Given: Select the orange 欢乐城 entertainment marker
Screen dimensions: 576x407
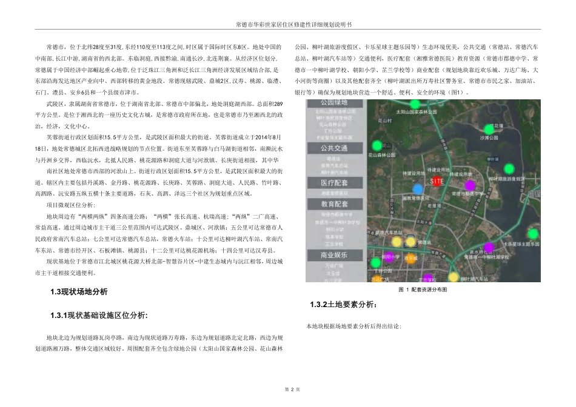Looking at the screenshot, I should coord(411,259).
